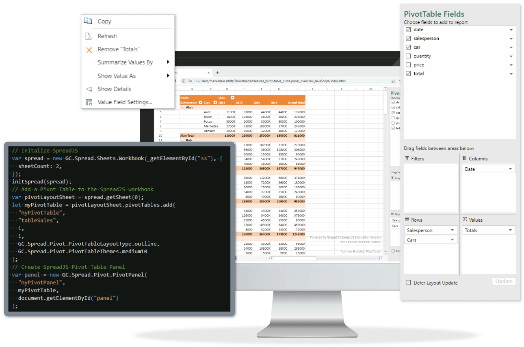Choose Copy from the context menu
The height and width of the screenshot is (347, 524).
104,21
